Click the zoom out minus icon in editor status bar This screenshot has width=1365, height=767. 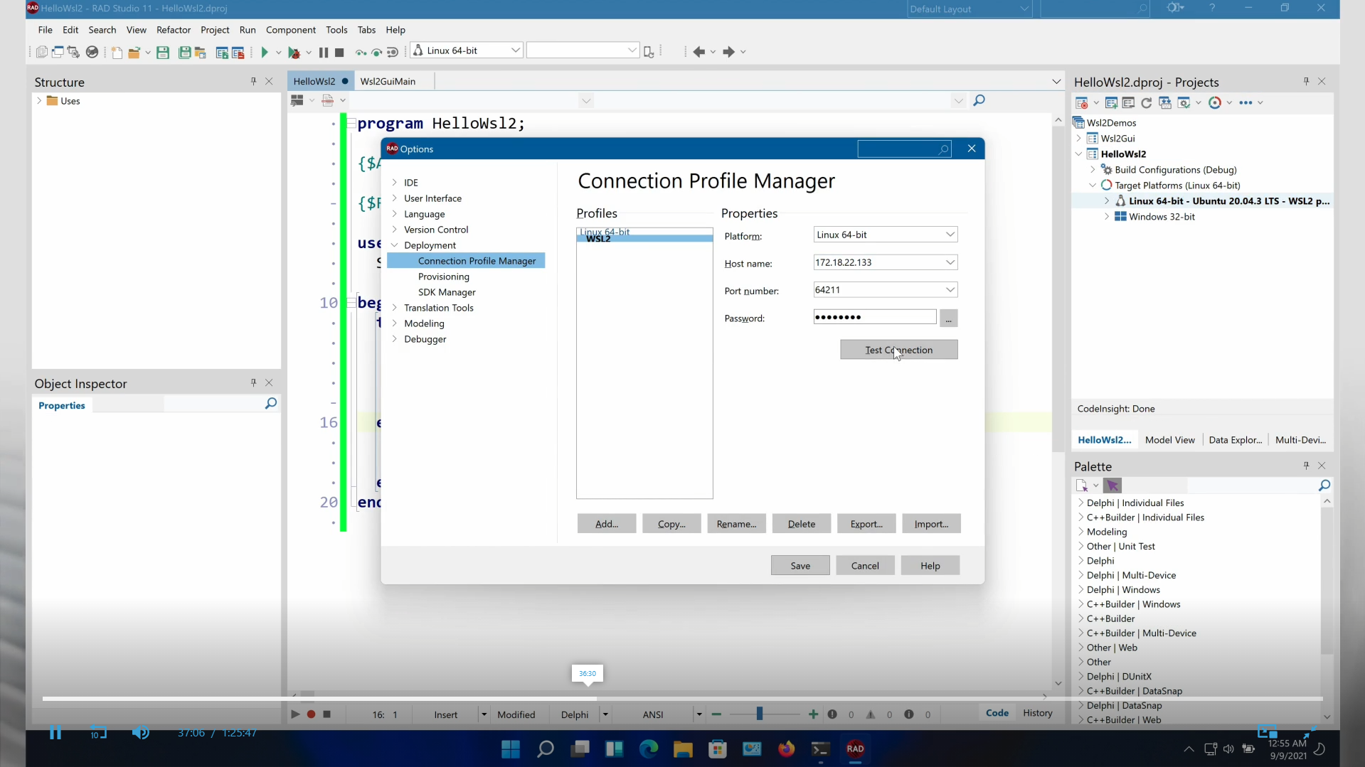tap(716, 714)
